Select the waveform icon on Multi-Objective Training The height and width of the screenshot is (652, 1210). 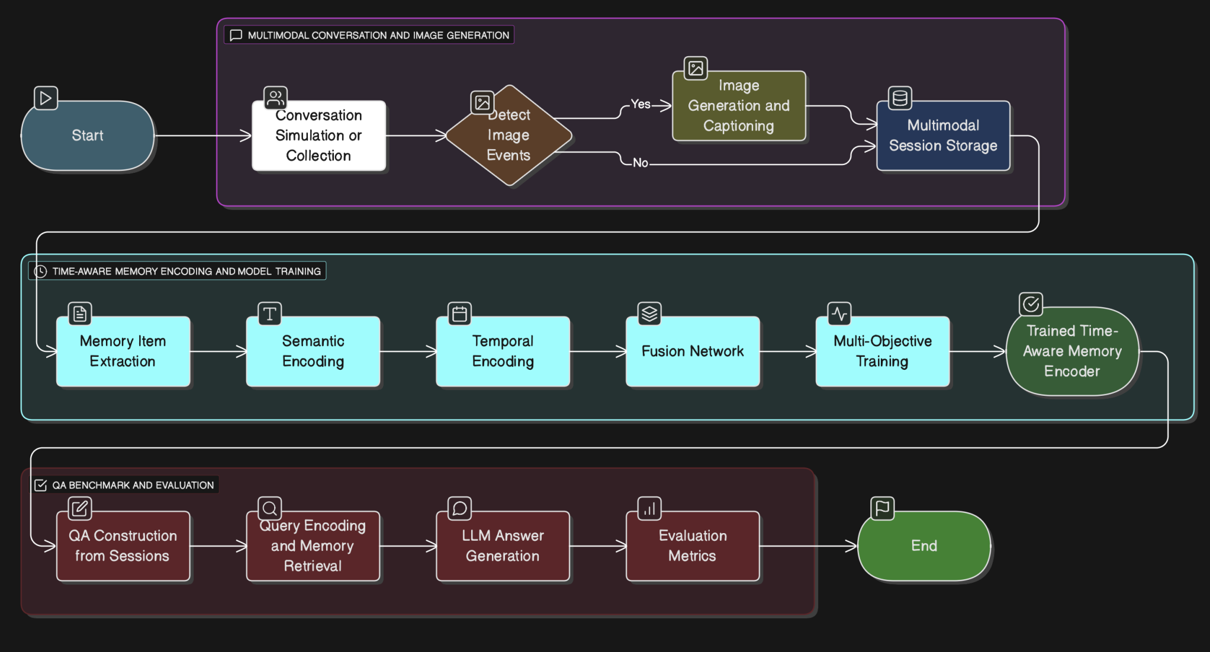click(839, 314)
